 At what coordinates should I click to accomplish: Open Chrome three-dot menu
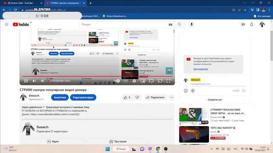[x=269, y=10]
